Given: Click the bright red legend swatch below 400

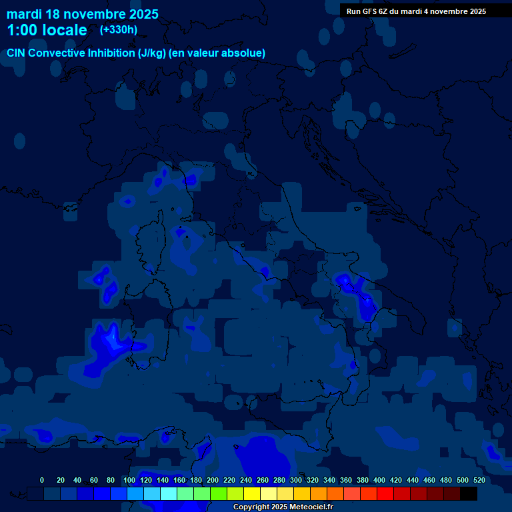Looking at the screenshot, I should [x=385, y=494].
